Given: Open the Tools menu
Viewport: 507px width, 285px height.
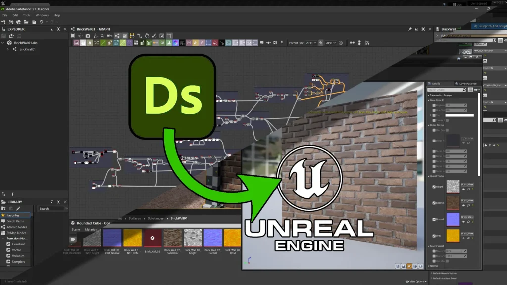Looking at the screenshot, I should [x=27, y=15].
